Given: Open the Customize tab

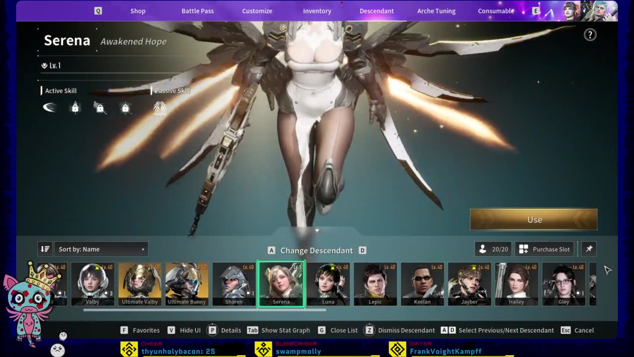Looking at the screenshot, I should click(x=257, y=11).
